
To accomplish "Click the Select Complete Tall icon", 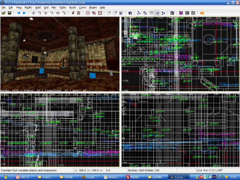I will coord(73,13).
